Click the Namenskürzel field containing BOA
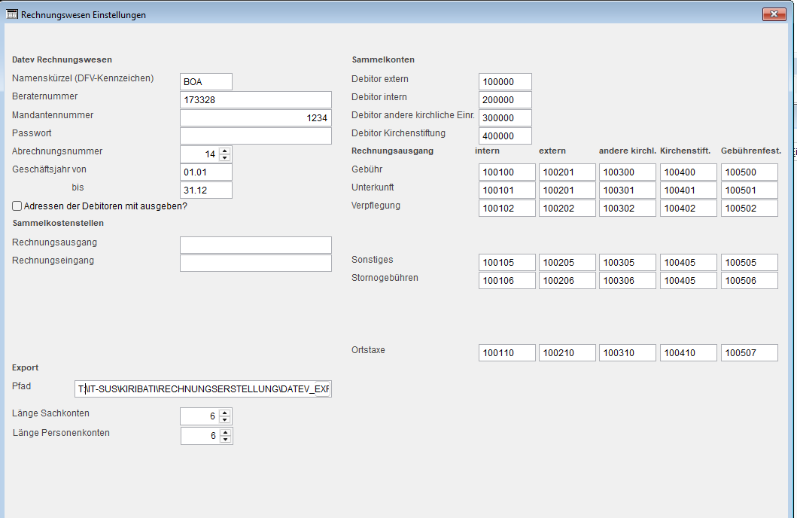 tap(206, 81)
